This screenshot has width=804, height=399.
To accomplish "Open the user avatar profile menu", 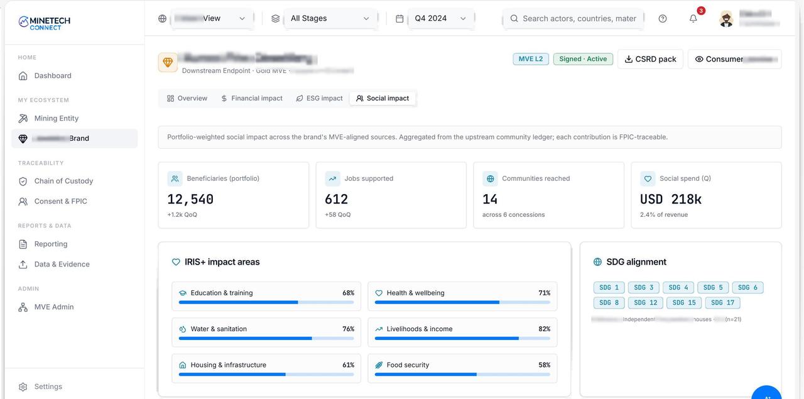I will point(726,19).
